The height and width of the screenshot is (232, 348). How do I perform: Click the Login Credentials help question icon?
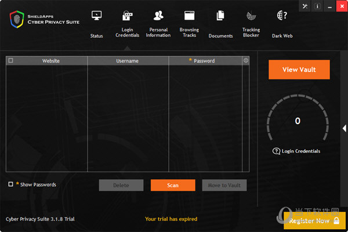coord(276,151)
